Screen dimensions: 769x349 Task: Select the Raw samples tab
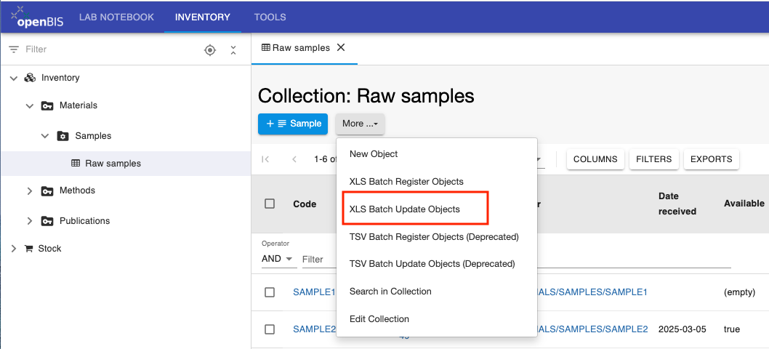[x=305, y=47]
